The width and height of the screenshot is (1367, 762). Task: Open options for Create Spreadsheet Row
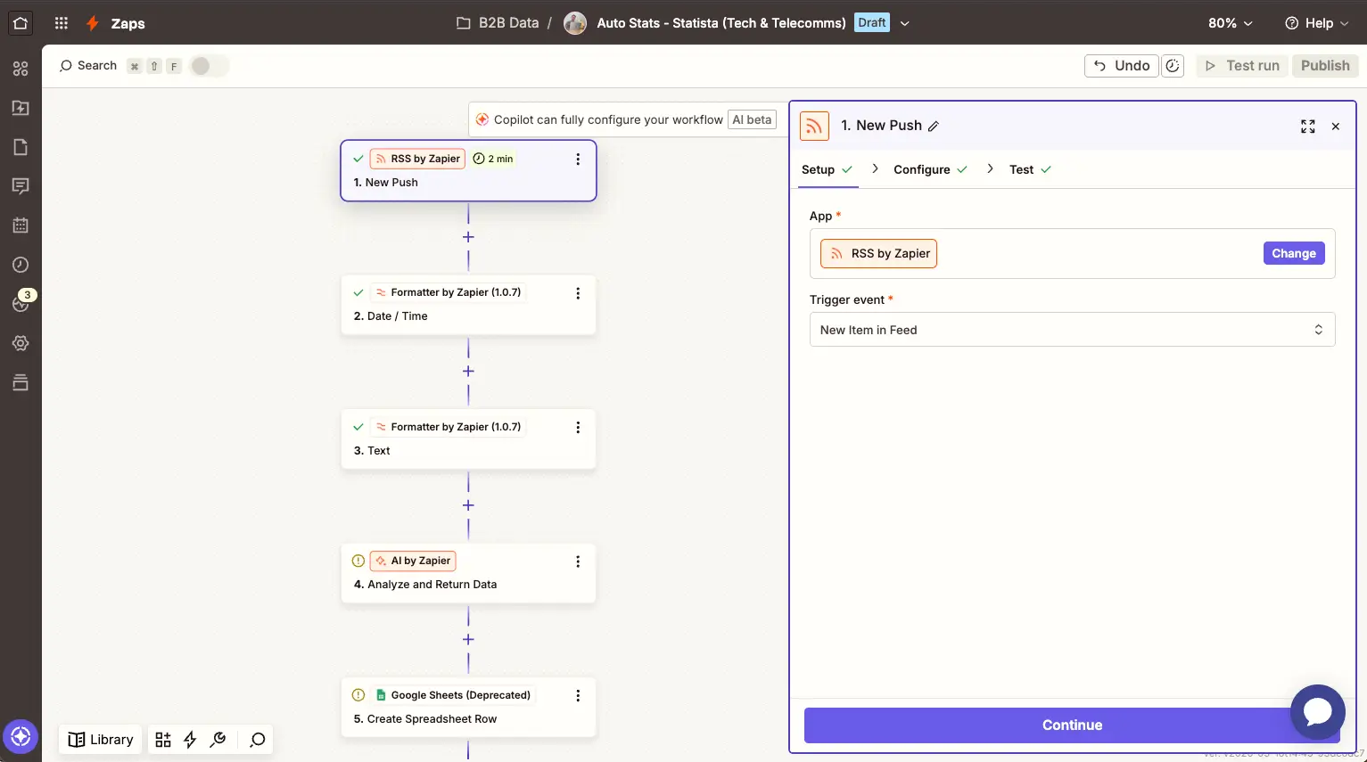[x=578, y=696]
